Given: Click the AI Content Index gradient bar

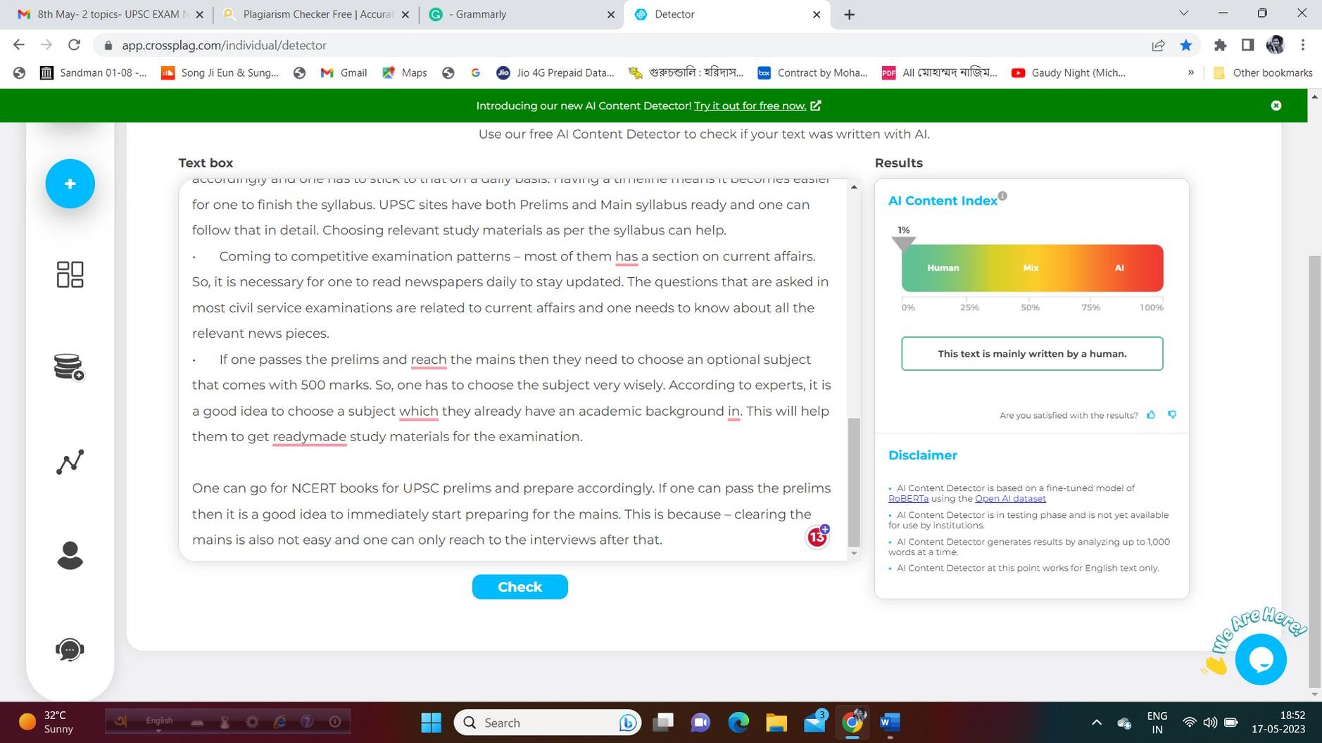Looking at the screenshot, I should 1032,268.
